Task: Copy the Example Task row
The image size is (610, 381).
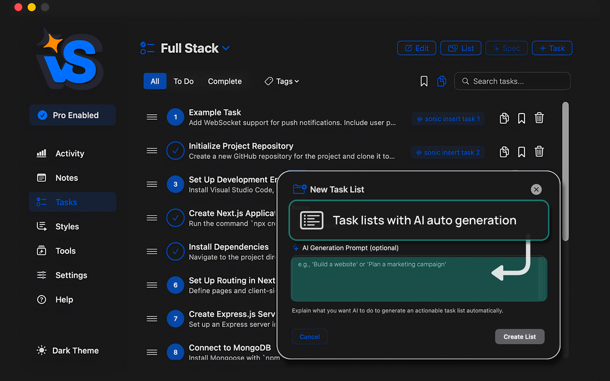Action: click(x=504, y=118)
